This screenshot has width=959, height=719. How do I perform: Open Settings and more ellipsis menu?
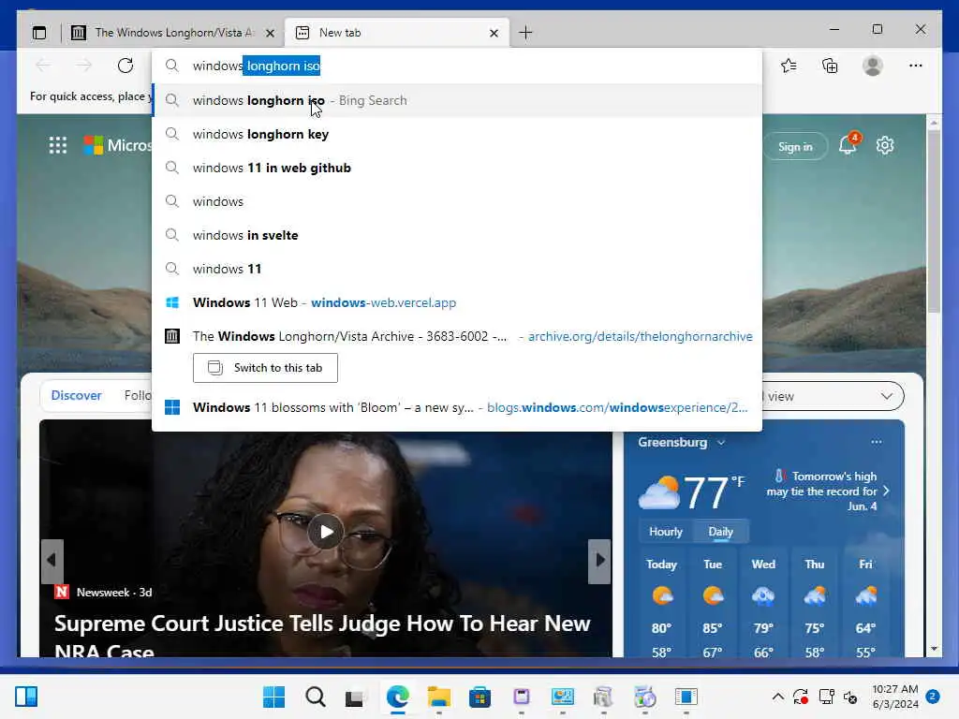[x=916, y=66]
